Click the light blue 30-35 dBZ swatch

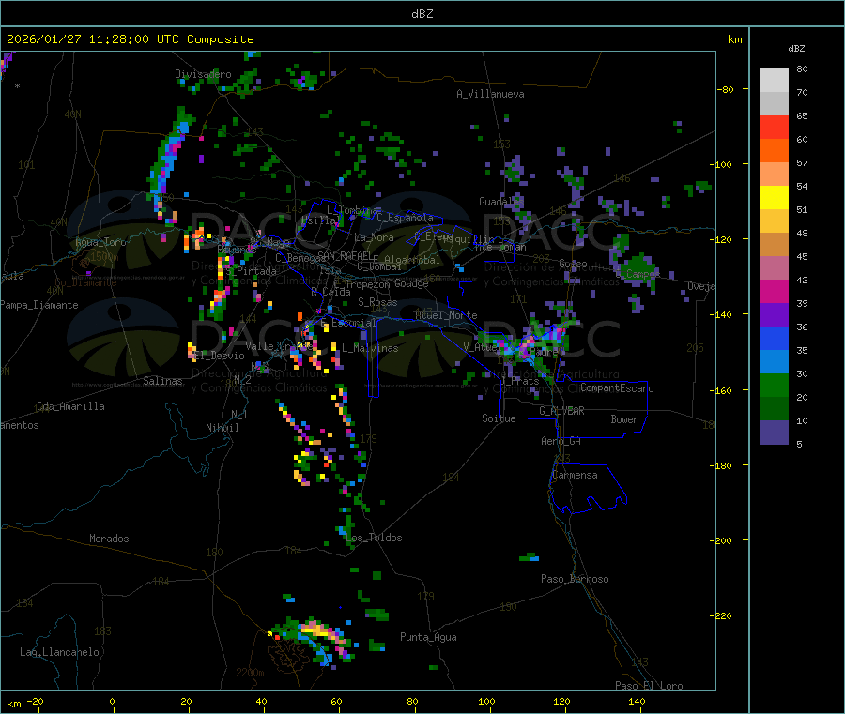coord(774,362)
